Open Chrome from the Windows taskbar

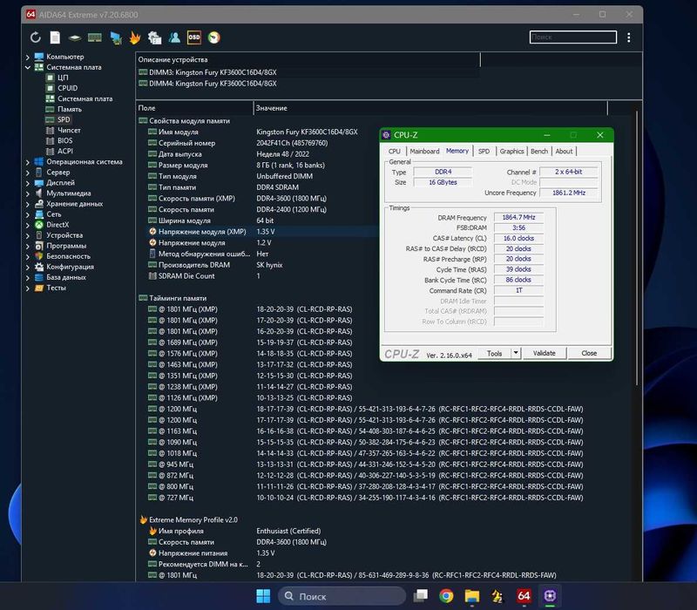446,597
